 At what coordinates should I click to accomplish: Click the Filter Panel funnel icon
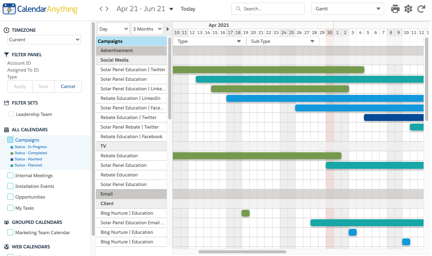pos(6,55)
